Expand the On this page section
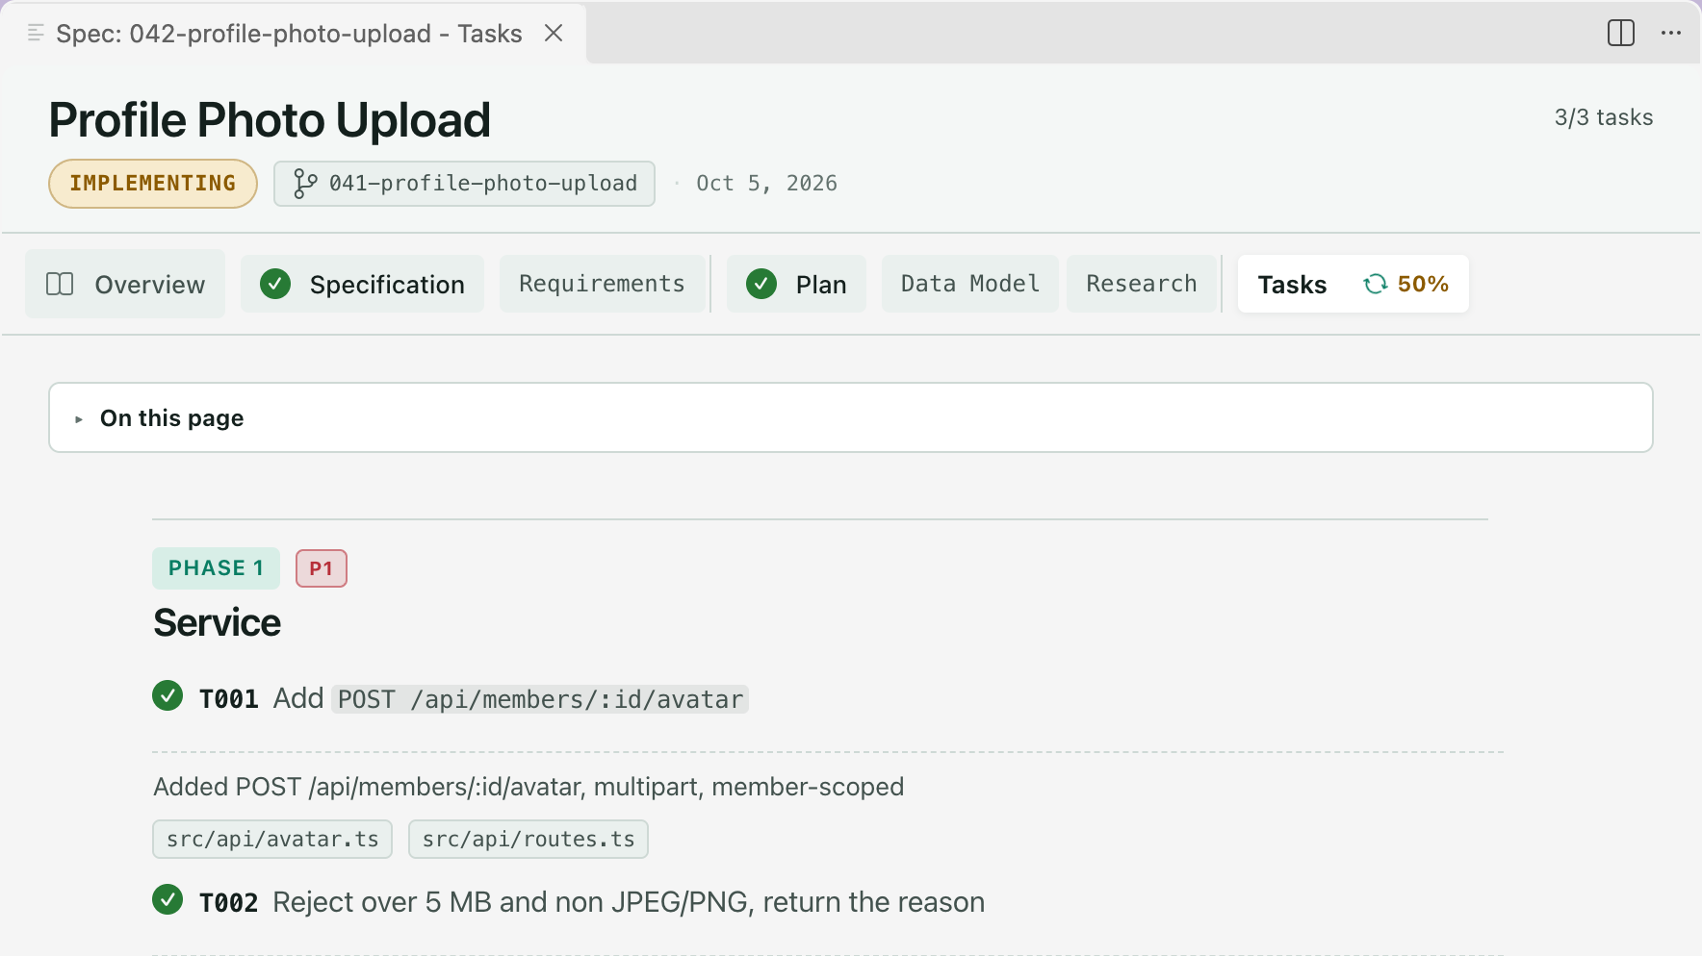1702x956 pixels. pos(851,417)
